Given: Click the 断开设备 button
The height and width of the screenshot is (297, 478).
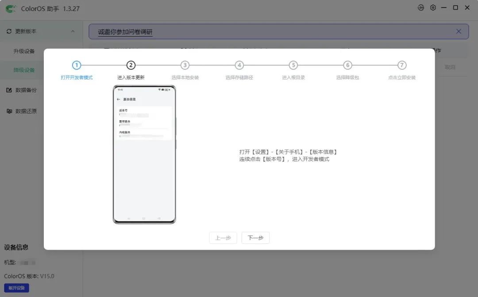Looking at the screenshot, I should 16,288.
